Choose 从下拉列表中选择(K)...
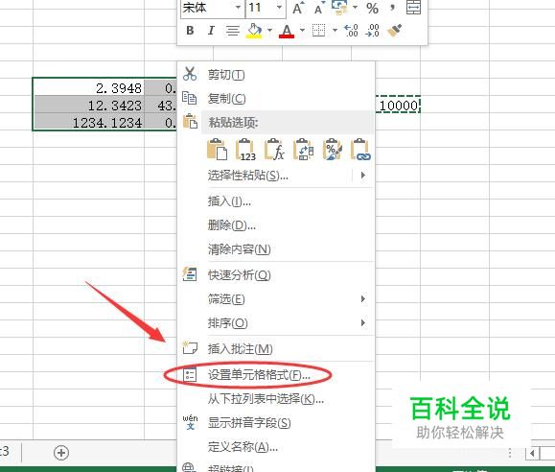The image size is (555, 472). coord(266,399)
